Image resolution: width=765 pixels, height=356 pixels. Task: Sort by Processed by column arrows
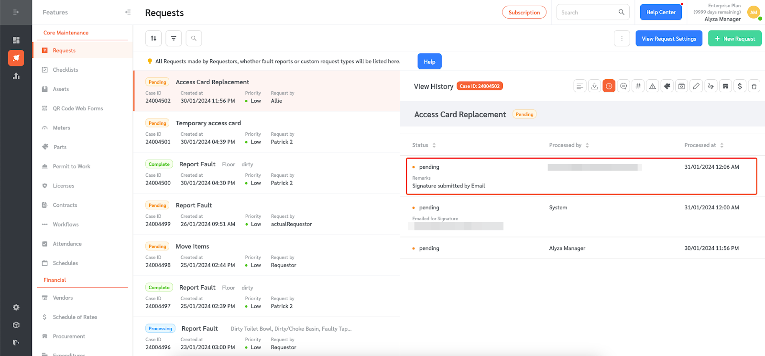point(587,145)
